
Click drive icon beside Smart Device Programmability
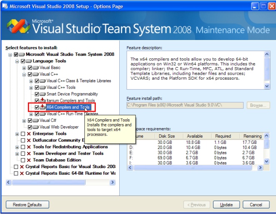43,94
